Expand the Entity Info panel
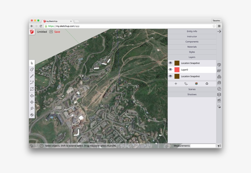Viewport: 251px width, 173px height. pos(192,31)
